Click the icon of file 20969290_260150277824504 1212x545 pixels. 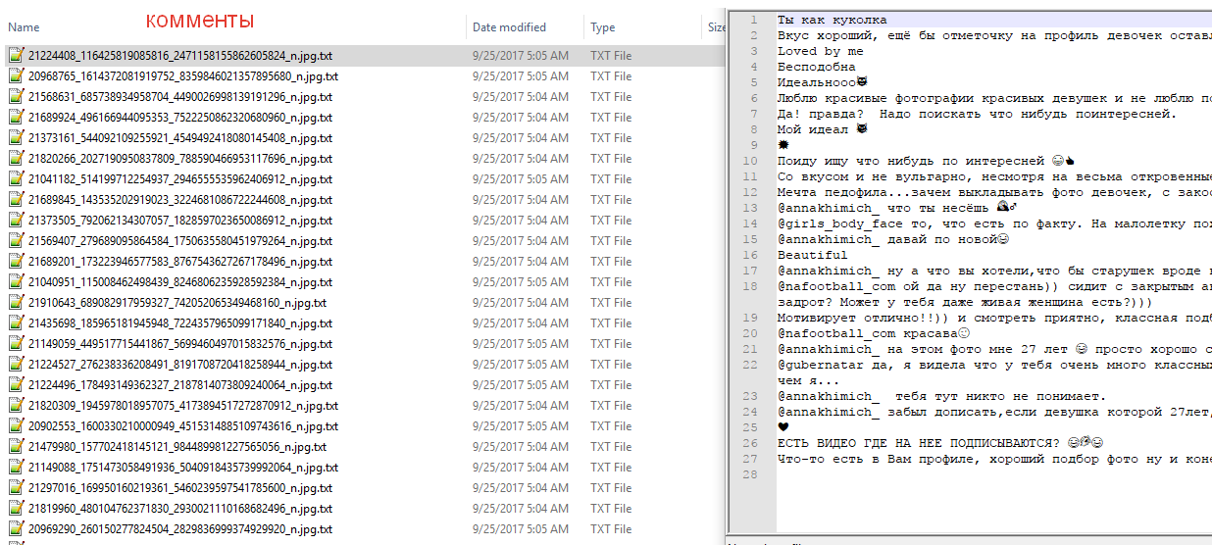16,529
